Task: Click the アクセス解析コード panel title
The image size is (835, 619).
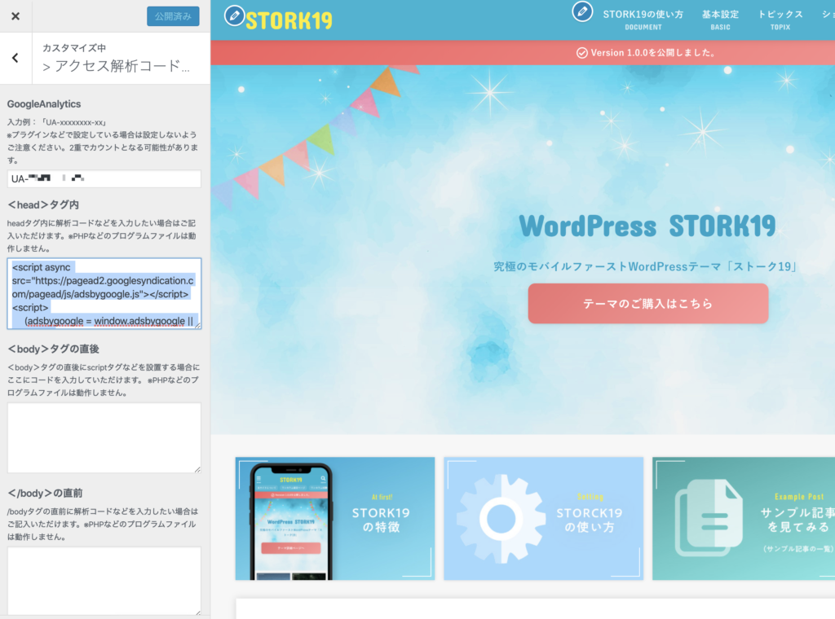Action: 116,67
